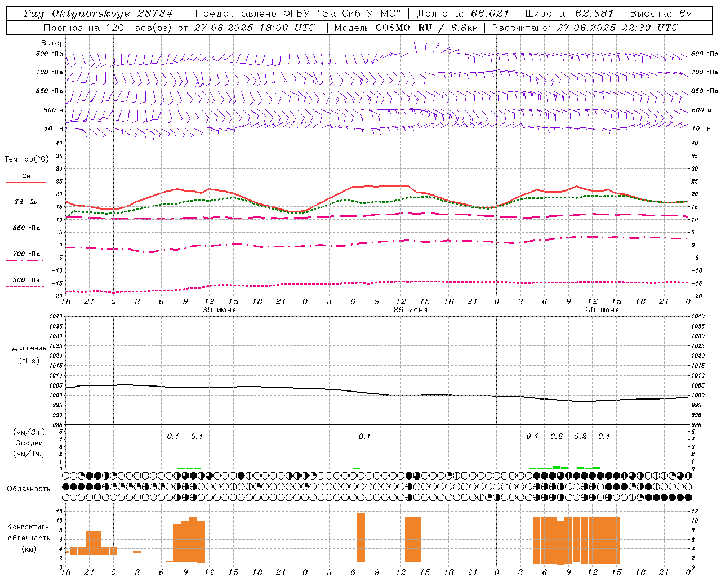Click the "Тем-ра(°C)" temperature section label
This screenshot has height=577, width=721.
[x=26, y=159]
